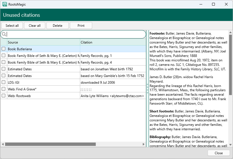The image size is (233, 159).
Task: Delete the selected unused citations
Action: point(58,25)
